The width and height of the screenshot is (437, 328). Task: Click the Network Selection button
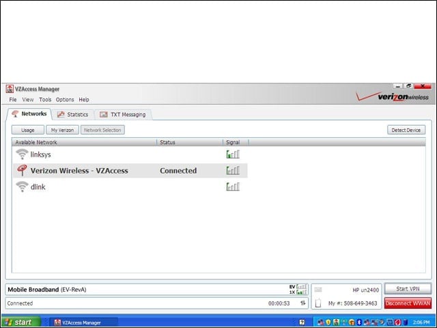102,130
